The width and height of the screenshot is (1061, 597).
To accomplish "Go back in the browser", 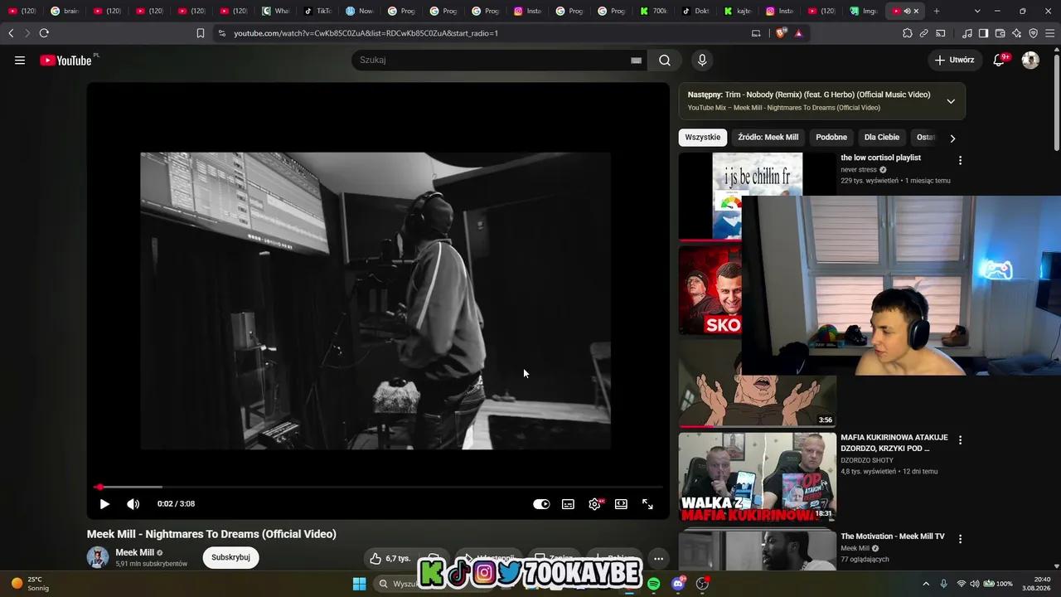I will pyautogui.click(x=11, y=33).
